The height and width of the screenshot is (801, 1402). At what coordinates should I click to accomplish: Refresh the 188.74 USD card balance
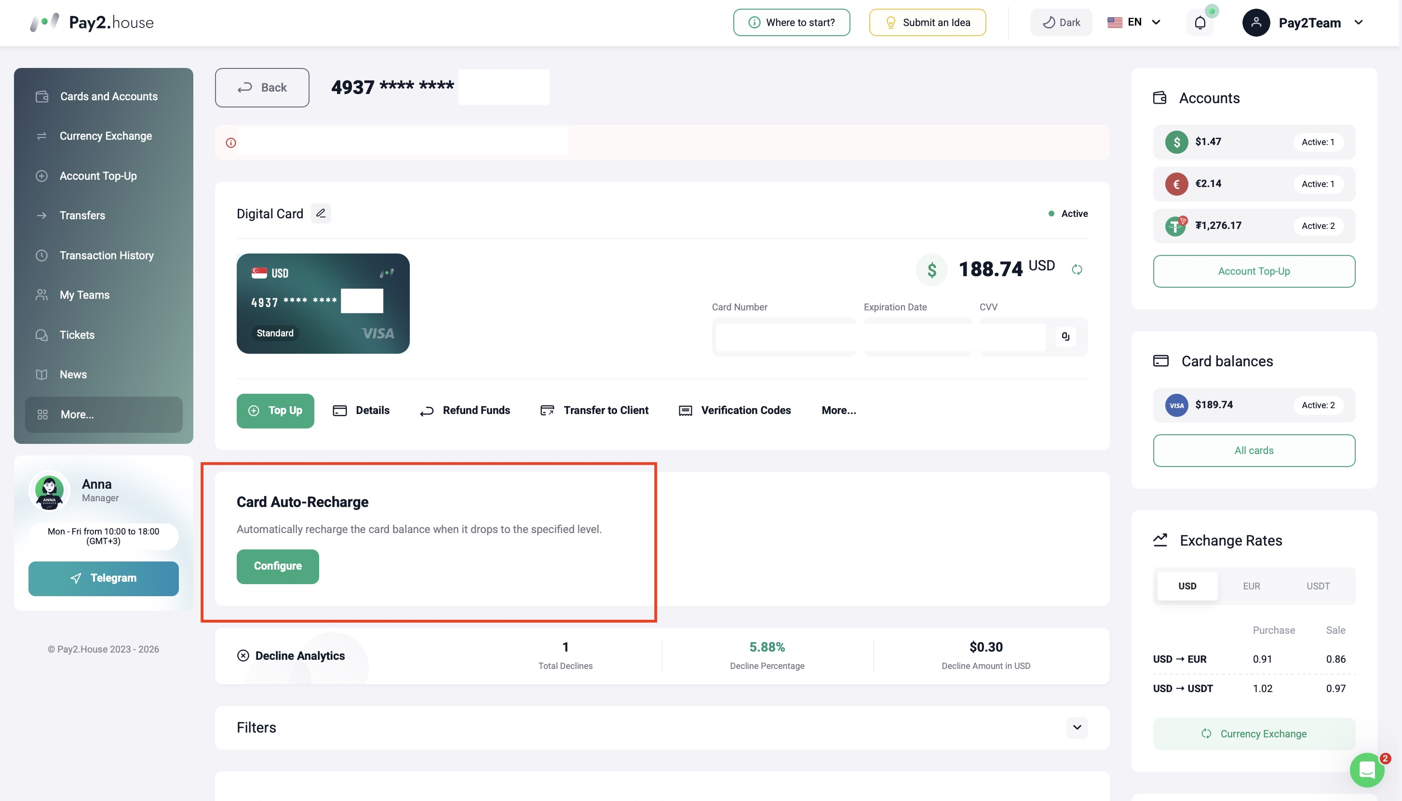tap(1077, 269)
